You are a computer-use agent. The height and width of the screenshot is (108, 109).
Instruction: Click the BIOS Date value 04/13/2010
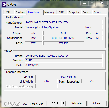[x=64, y=65]
